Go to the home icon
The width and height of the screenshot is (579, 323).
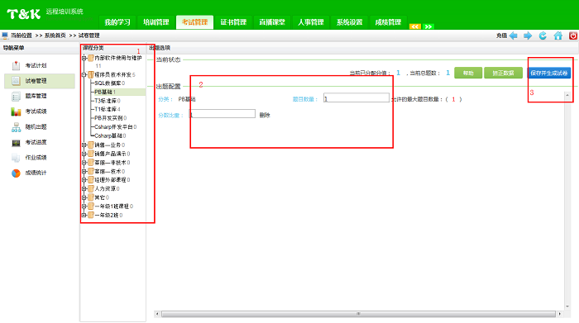[558, 36]
